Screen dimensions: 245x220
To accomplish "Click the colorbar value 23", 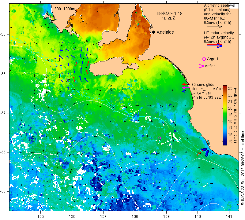I will 230,88.
